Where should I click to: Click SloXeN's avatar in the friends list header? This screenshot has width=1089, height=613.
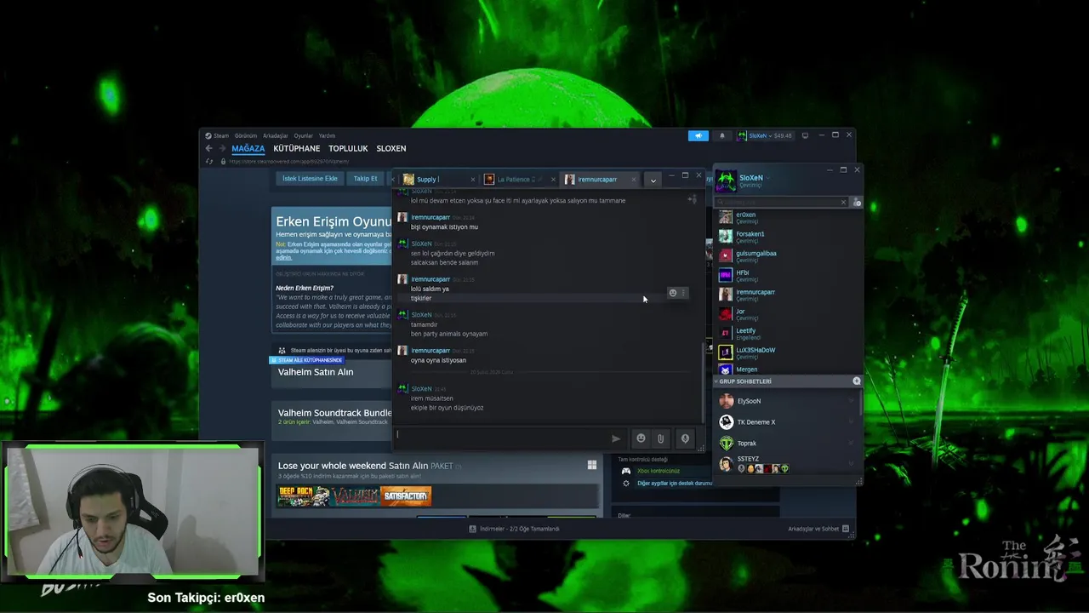point(726,181)
